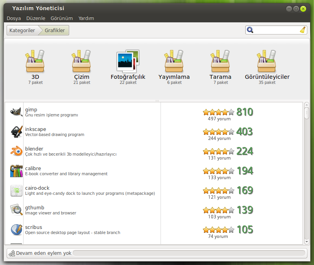
Task: Click the vertical scrollbar handle
Action: point(307,113)
